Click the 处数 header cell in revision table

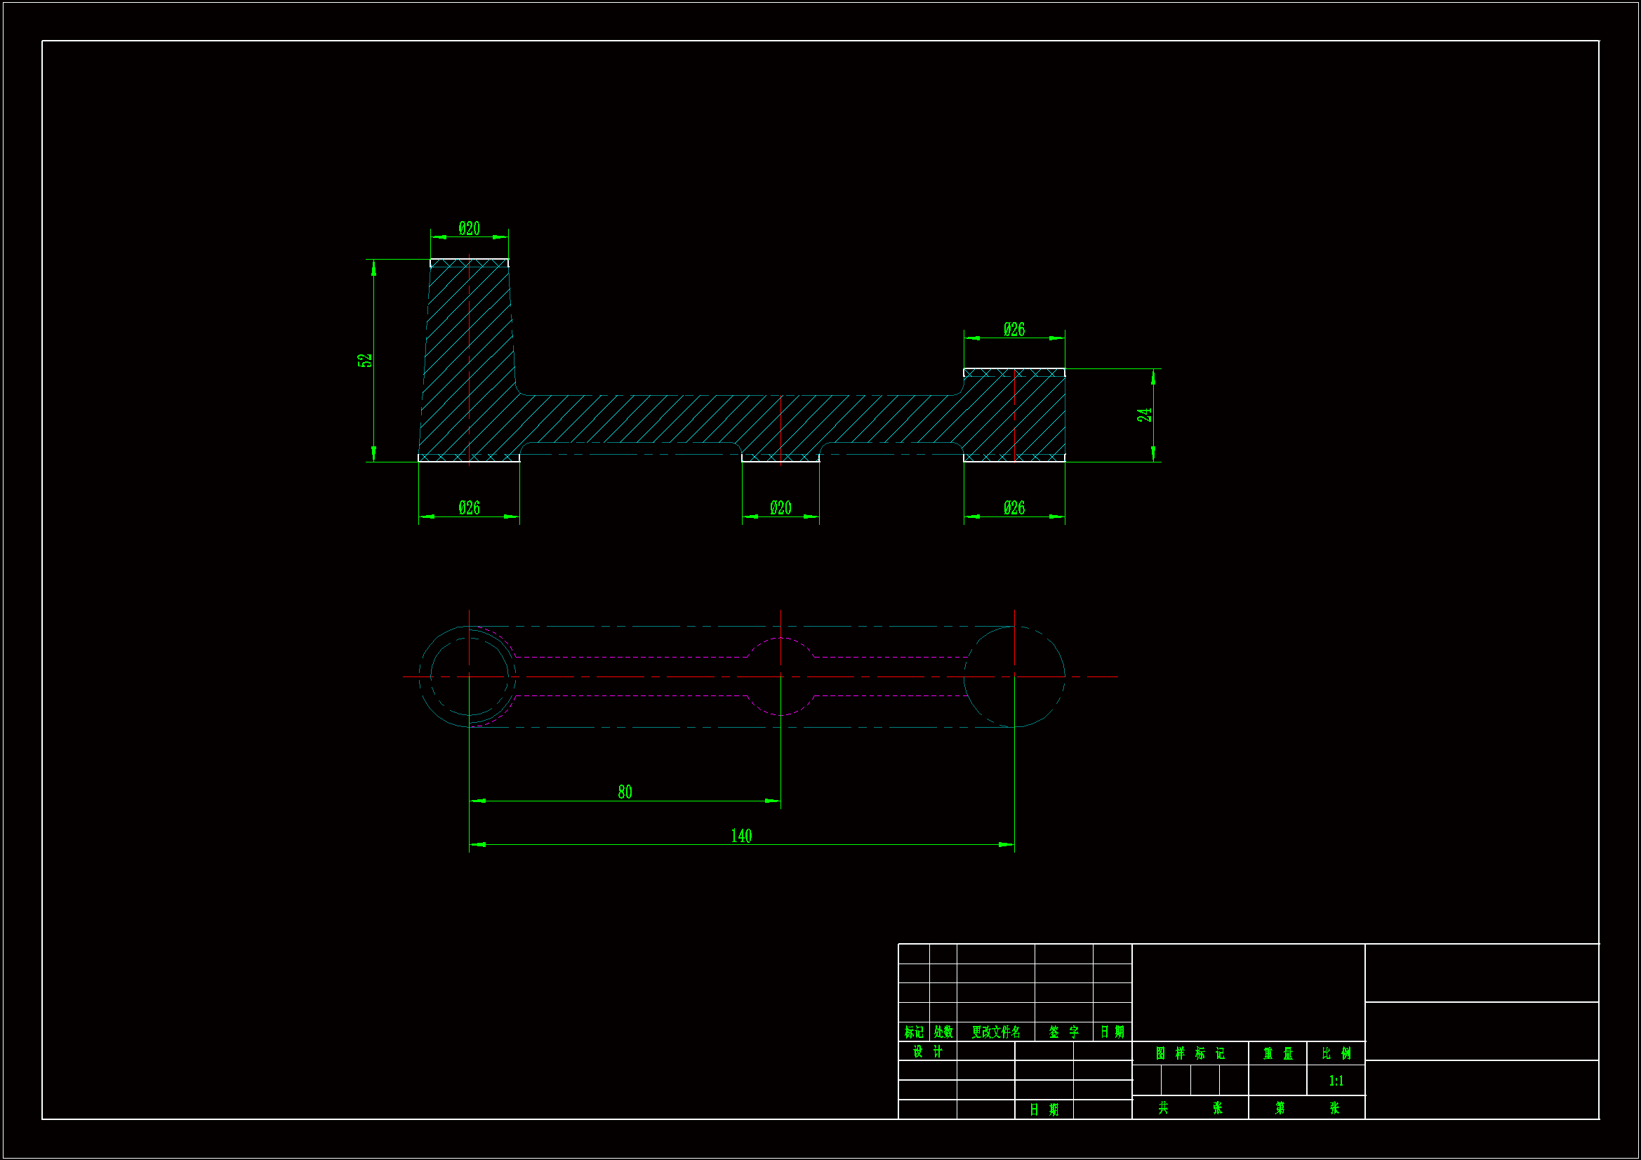pos(943,1032)
